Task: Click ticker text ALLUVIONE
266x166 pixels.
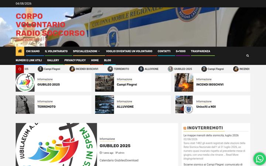Action: (152, 69)
